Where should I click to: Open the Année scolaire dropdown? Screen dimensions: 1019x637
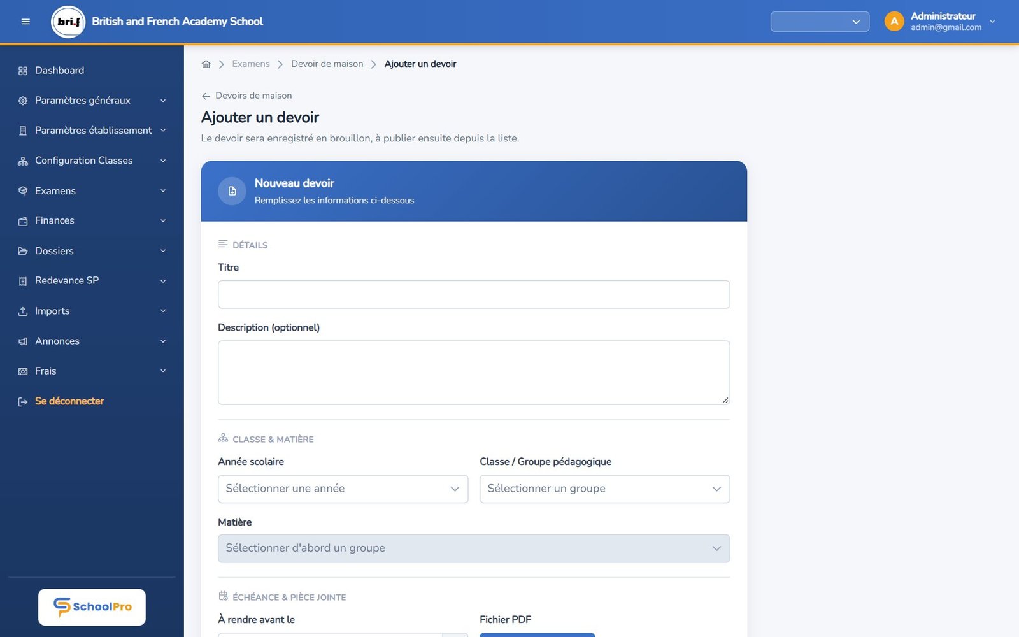click(343, 489)
